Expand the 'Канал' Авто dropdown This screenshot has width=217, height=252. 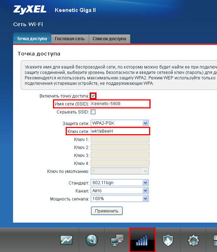pyautogui.click(x=120, y=191)
